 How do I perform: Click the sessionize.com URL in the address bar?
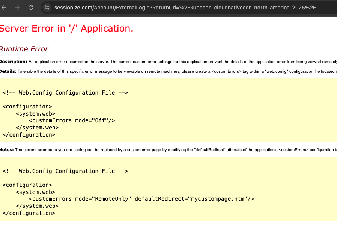pos(185,8)
